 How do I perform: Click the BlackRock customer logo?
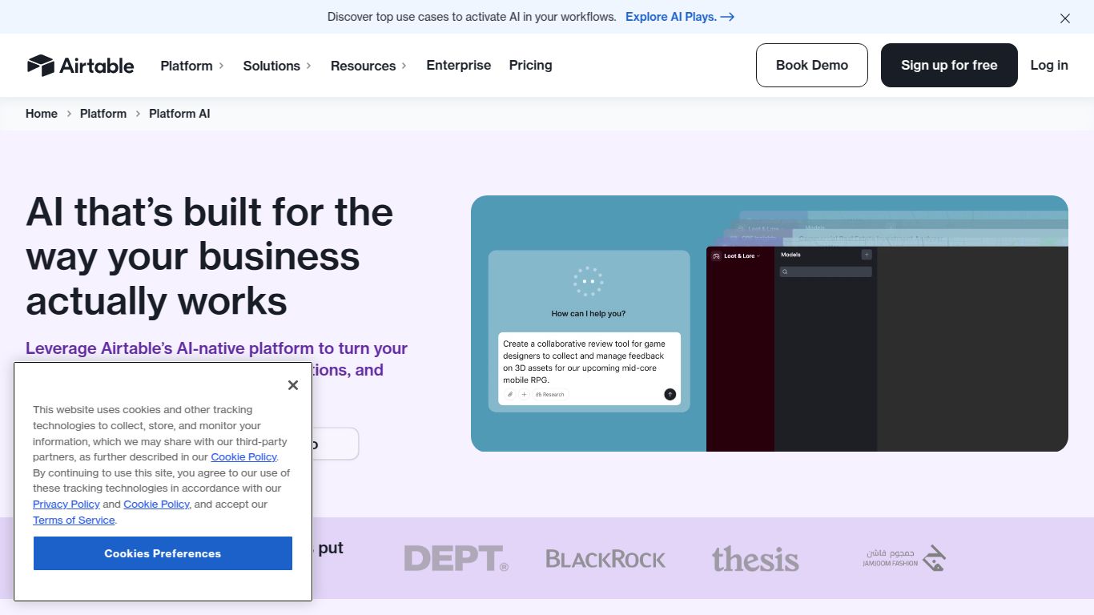605,558
